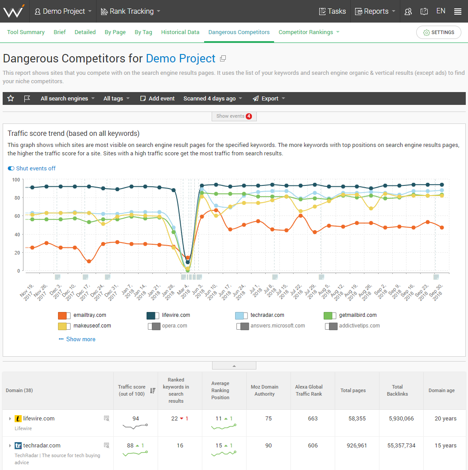Click the sort icon in Traffic score column
The image size is (468, 470).
153,391
